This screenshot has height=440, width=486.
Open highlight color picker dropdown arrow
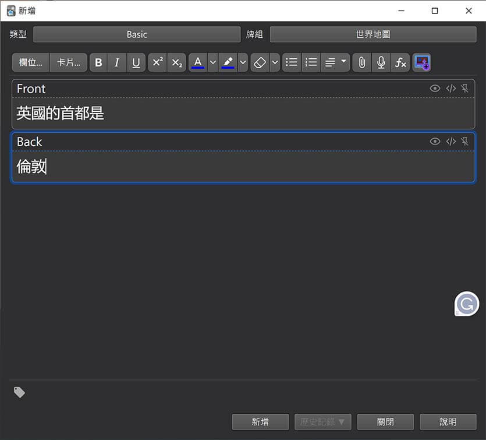coord(243,62)
